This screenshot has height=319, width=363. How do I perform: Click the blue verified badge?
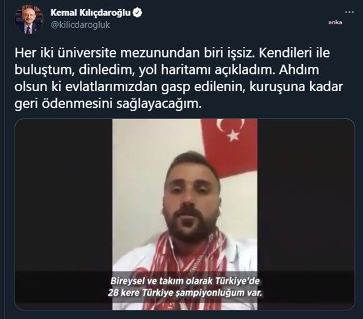(x=137, y=13)
